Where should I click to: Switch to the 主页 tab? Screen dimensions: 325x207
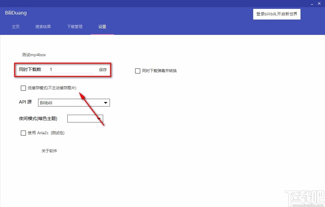tap(16, 27)
